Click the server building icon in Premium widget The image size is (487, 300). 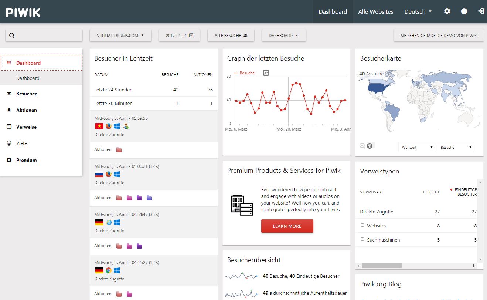pos(242,205)
